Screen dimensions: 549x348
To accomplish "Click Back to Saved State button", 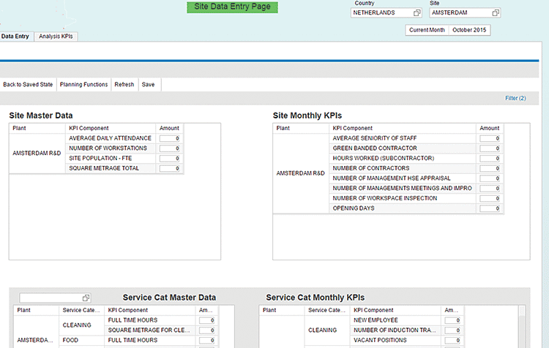I will coord(28,85).
